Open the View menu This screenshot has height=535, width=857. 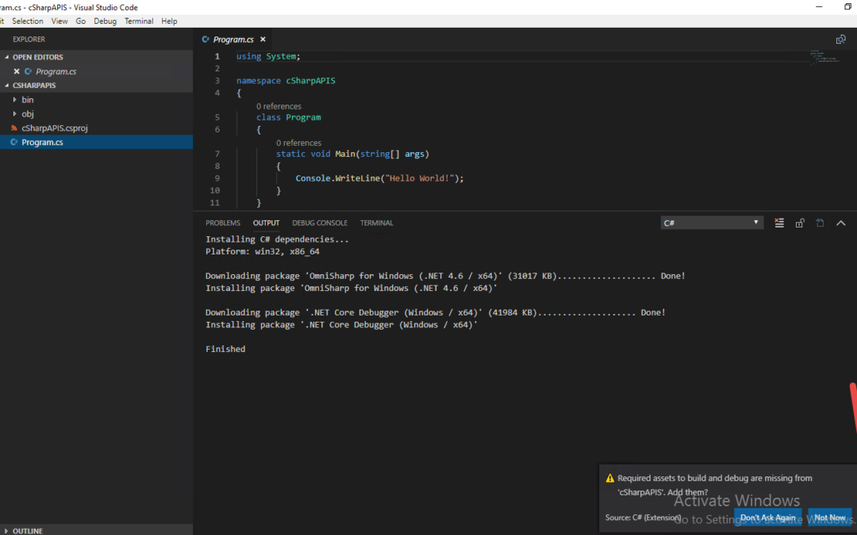tap(59, 21)
